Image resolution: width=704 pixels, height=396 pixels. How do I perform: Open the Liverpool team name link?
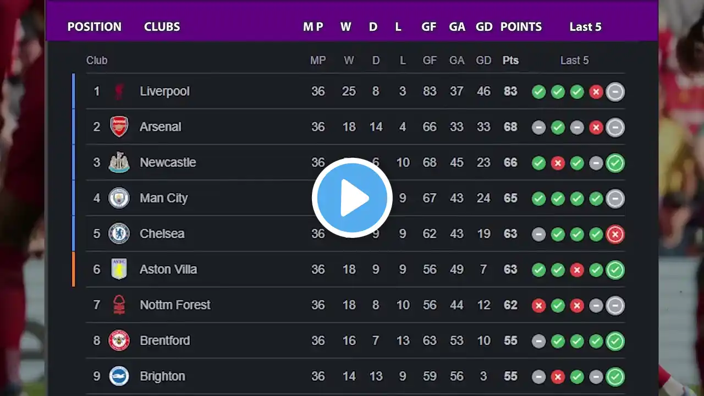(x=164, y=91)
